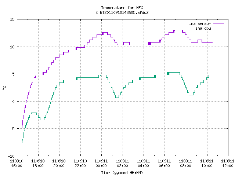Click the ima_dpu legend label

203,28
